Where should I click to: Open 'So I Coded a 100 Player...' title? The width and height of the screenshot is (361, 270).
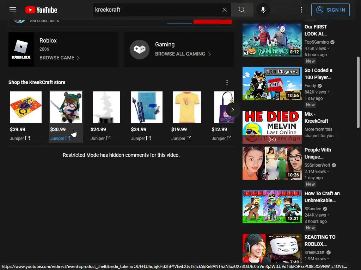point(318,74)
